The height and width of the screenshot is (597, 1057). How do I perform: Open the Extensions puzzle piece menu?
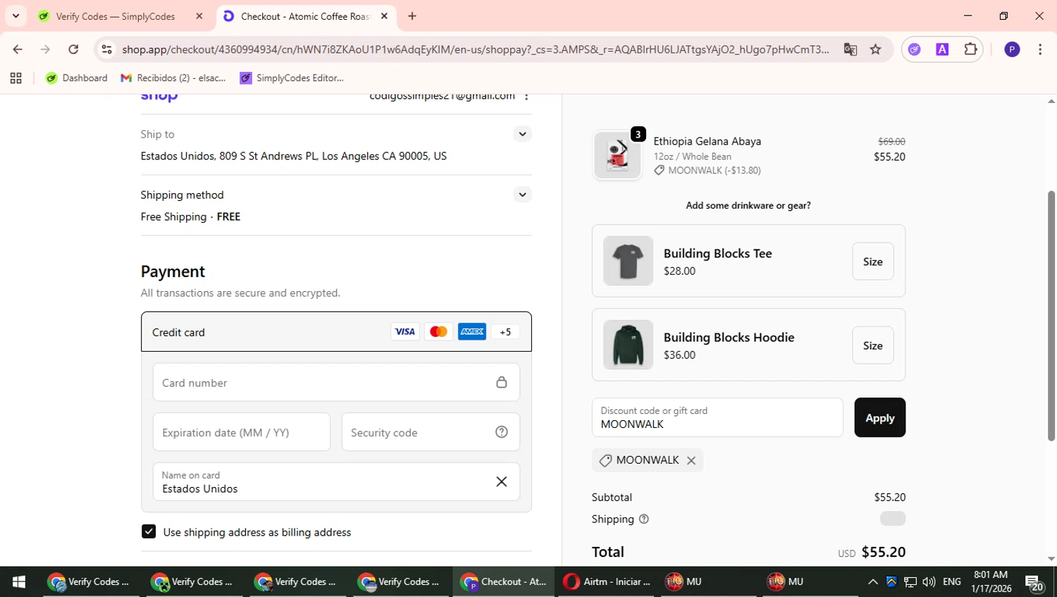[970, 49]
